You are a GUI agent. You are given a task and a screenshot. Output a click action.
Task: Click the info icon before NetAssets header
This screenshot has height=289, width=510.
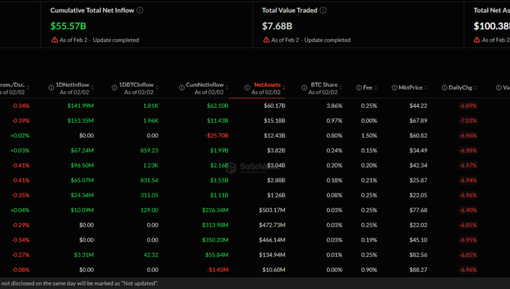click(247, 88)
